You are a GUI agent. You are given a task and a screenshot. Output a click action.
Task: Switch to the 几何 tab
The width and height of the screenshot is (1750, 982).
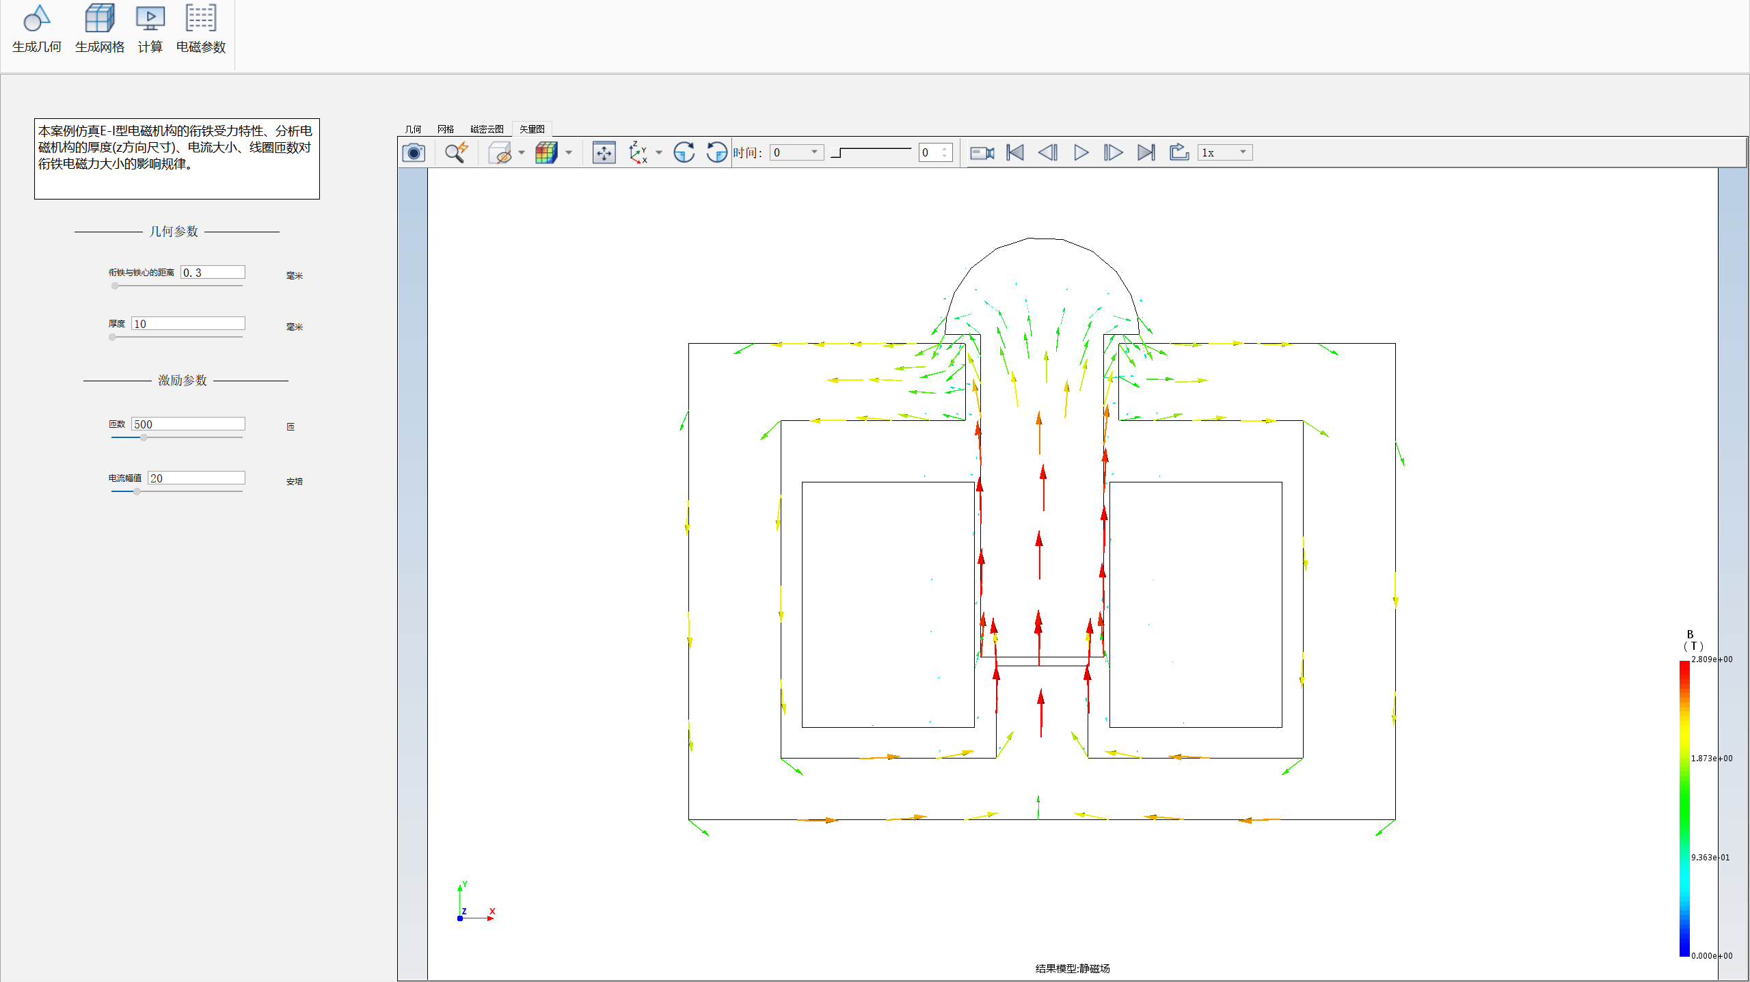pyautogui.click(x=413, y=129)
